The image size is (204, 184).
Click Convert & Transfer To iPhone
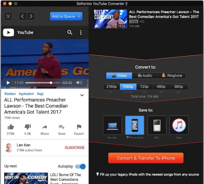[146, 158]
